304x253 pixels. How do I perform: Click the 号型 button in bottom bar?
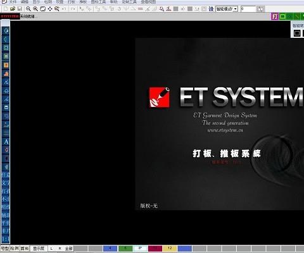pos(5,249)
